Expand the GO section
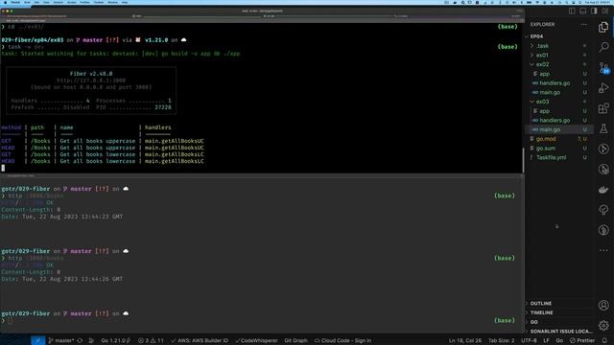This screenshot has height=345, width=614. tap(559, 322)
